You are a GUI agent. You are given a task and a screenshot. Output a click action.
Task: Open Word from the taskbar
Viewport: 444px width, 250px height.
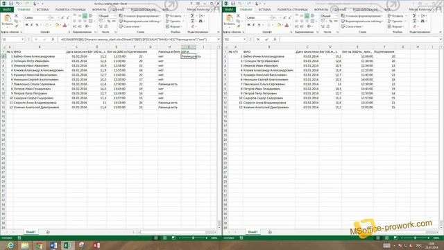click(x=53, y=245)
